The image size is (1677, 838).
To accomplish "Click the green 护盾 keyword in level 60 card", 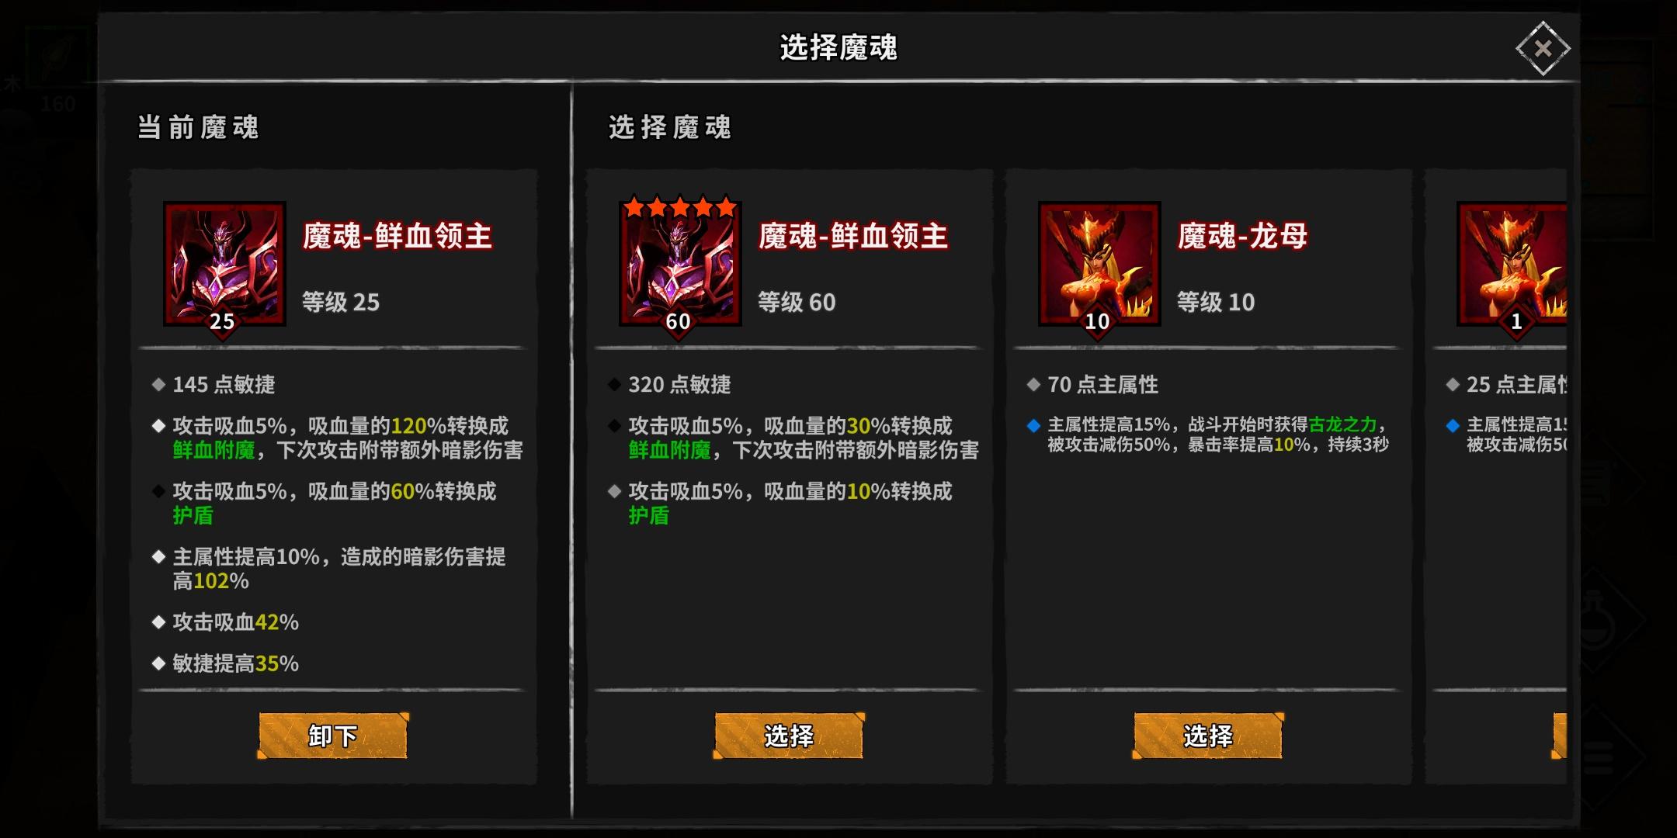I will pos(649,515).
